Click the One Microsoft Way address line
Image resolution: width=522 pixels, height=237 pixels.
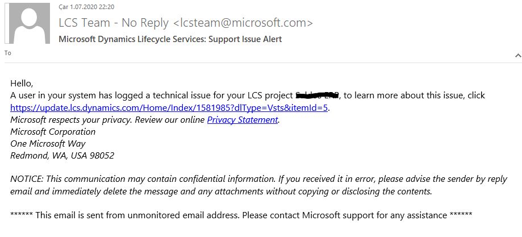48,144
